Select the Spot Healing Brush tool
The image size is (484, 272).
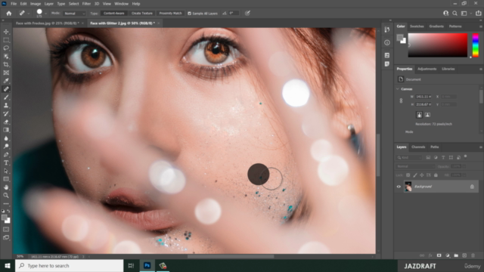coord(6,89)
